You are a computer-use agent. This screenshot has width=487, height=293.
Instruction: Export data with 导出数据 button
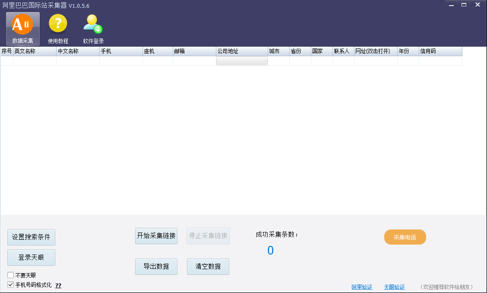(x=156, y=267)
